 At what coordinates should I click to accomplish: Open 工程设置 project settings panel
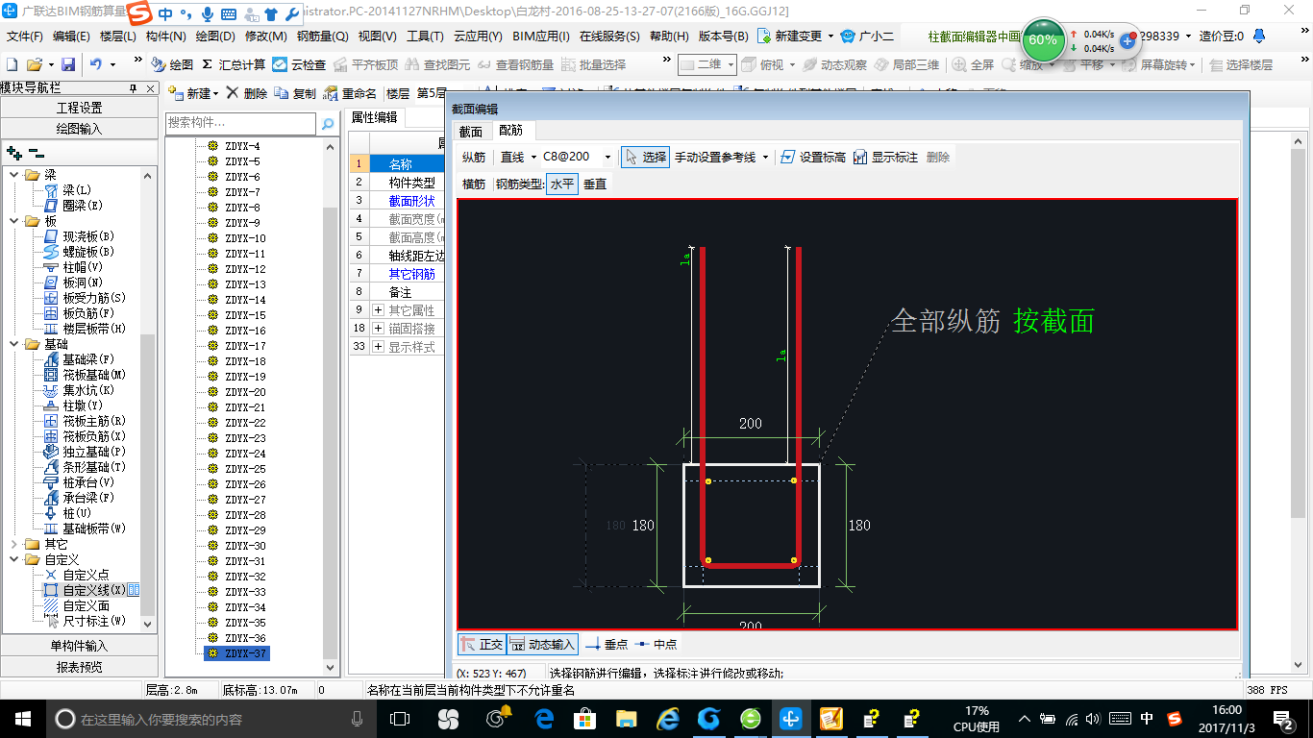(79, 108)
